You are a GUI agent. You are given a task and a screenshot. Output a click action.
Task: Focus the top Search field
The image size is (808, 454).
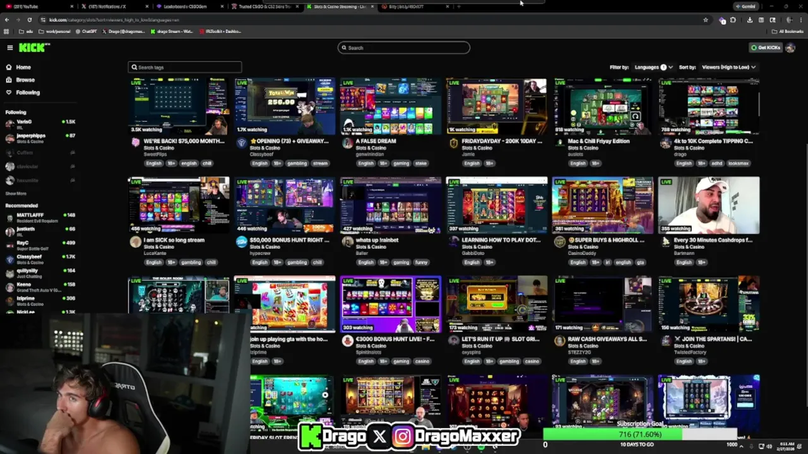tap(404, 48)
